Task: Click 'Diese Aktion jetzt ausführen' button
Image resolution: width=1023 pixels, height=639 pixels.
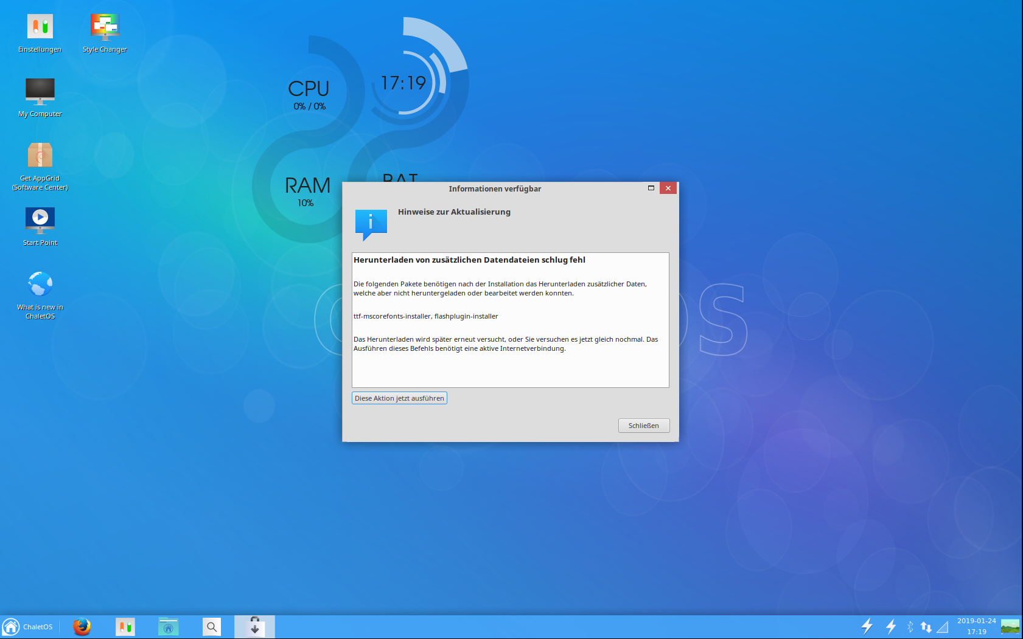Action: click(399, 398)
